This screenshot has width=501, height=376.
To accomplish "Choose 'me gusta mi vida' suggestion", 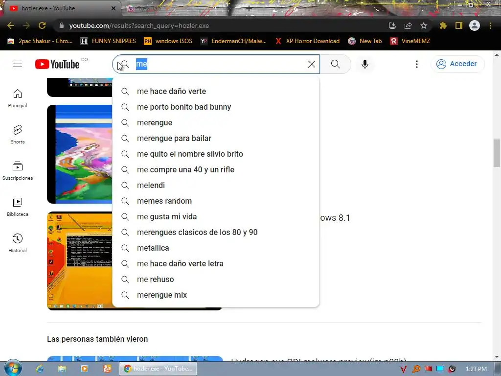I will pyautogui.click(x=216, y=216).
